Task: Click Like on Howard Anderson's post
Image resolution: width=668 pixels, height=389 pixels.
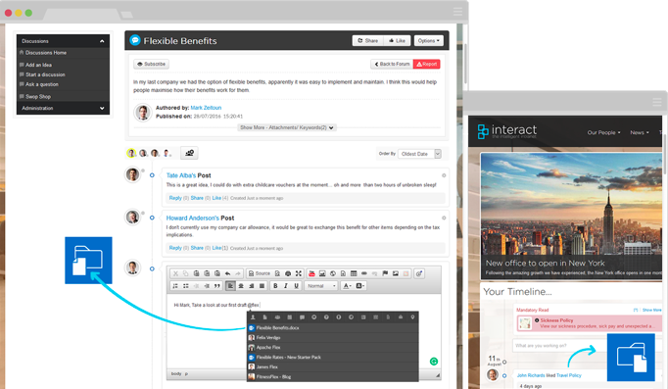Action: 216,248
